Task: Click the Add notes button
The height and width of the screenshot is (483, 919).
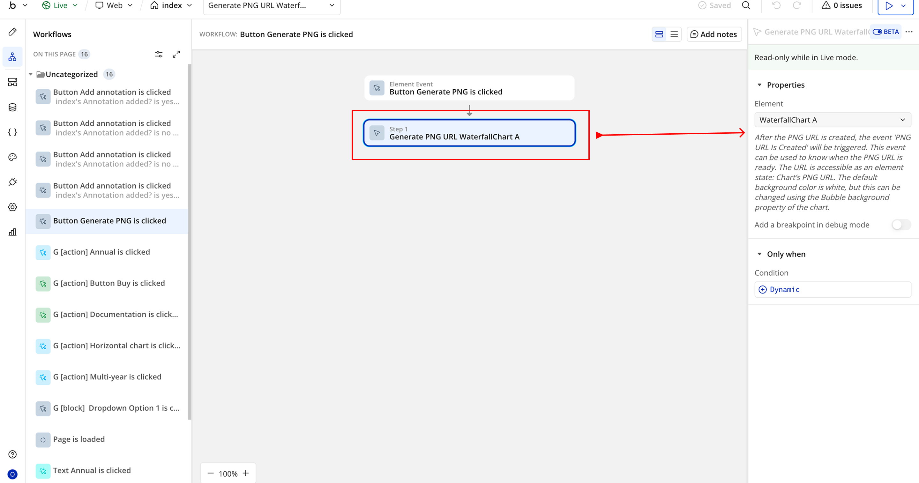Action: pyautogui.click(x=714, y=34)
